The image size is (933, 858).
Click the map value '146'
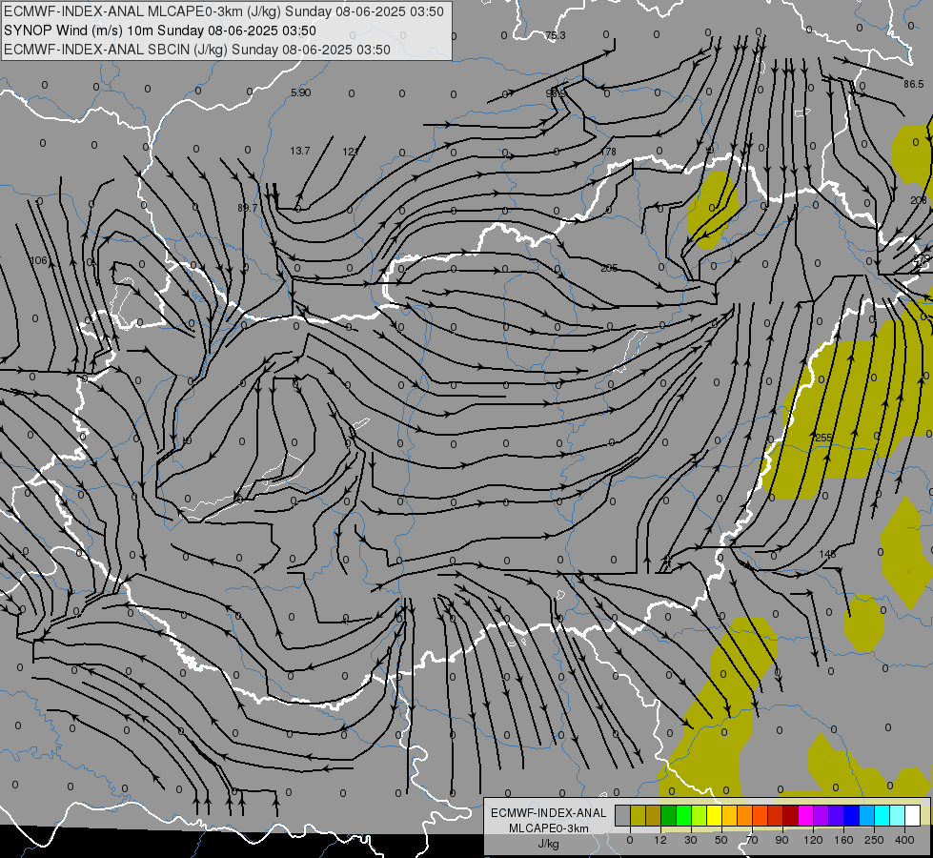(x=827, y=554)
